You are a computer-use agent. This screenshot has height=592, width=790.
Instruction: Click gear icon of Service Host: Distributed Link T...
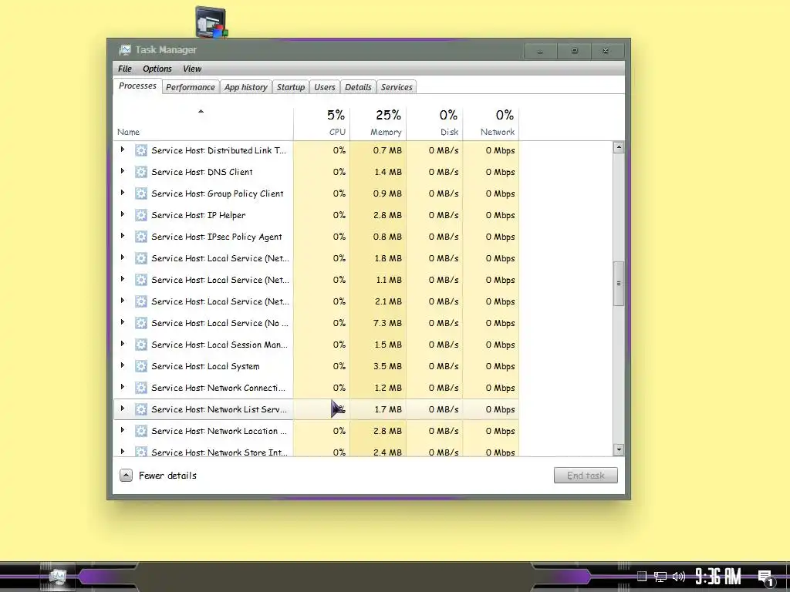pyautogui.click(x=141, y=150)
